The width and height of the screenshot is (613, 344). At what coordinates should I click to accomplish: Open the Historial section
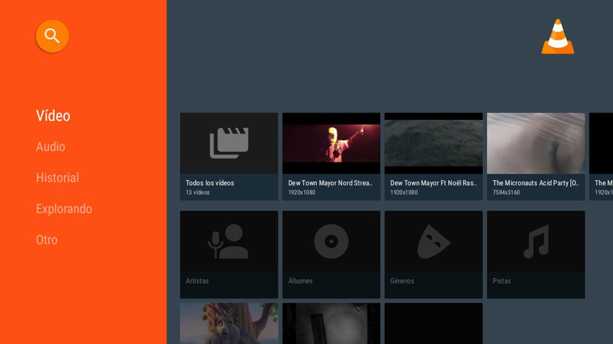(57, 178)
